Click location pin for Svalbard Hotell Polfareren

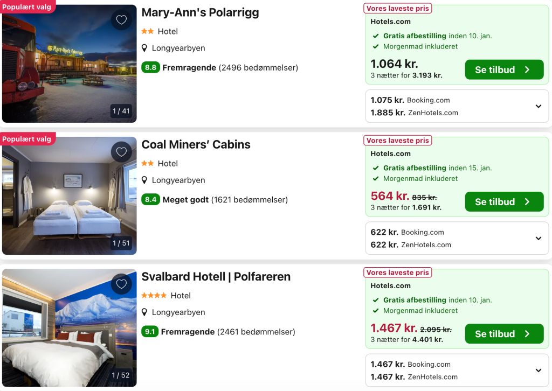pyautogui.click(x=144, y=312)
